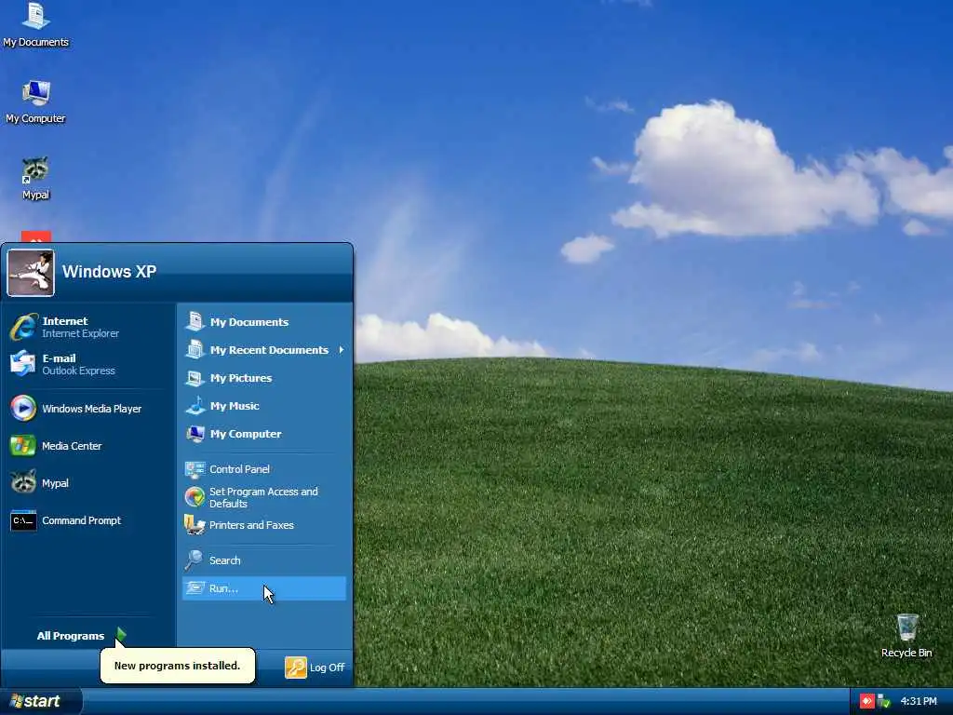Open Search from Start menu
Image resolution: width=953 pixels, height=715 pixels.
coord(264,560)
